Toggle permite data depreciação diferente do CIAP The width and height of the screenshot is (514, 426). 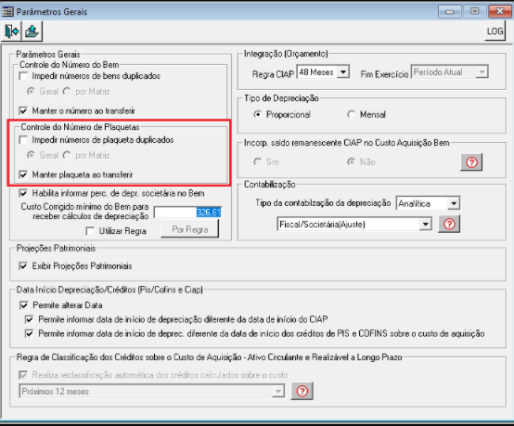pos(29,319)
